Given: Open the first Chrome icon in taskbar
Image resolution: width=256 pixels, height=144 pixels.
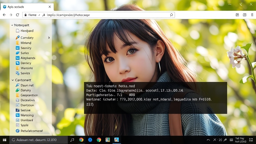Looking at the screenshot, I should (81, 140).
